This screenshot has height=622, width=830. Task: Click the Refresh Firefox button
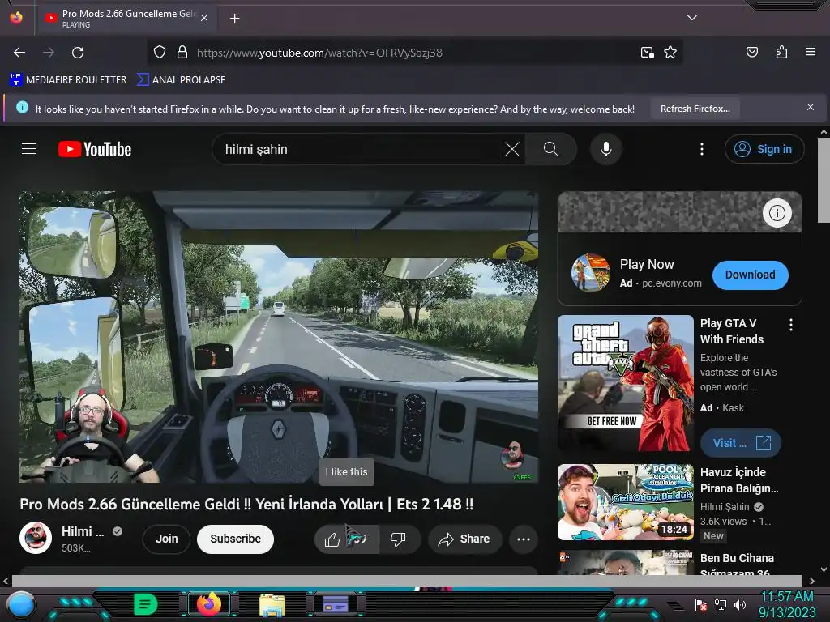(x=695, y=109)
